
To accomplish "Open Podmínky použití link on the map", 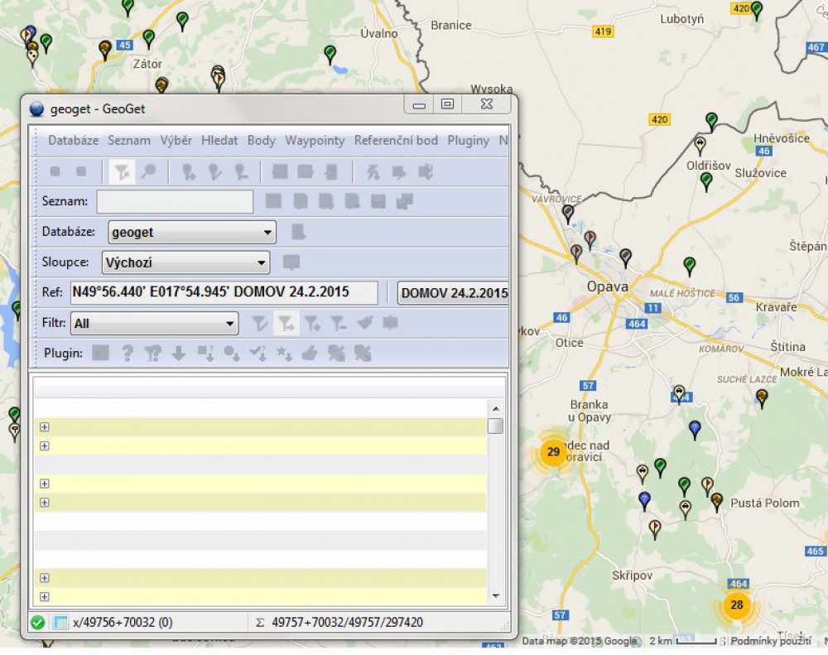I will [771, 641].
